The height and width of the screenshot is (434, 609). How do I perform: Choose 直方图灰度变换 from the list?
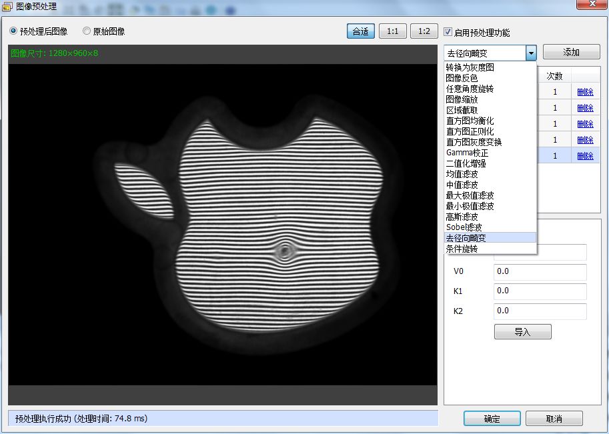pos(490,142)
